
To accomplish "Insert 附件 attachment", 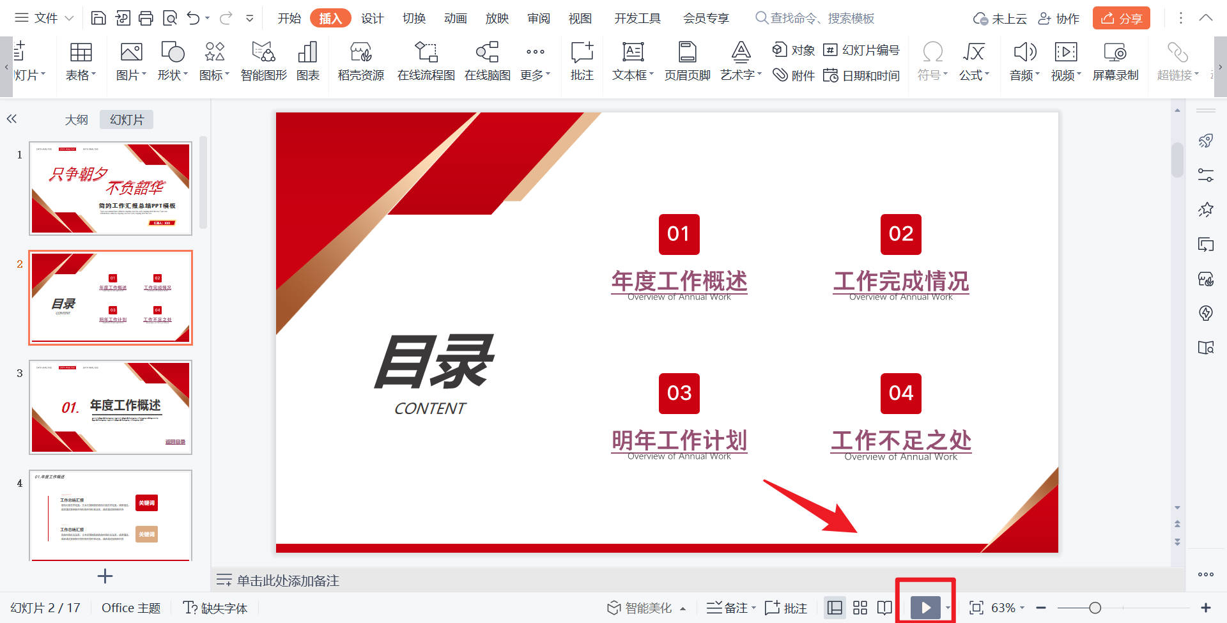I will pyautogui.click(x=793, y=75).
